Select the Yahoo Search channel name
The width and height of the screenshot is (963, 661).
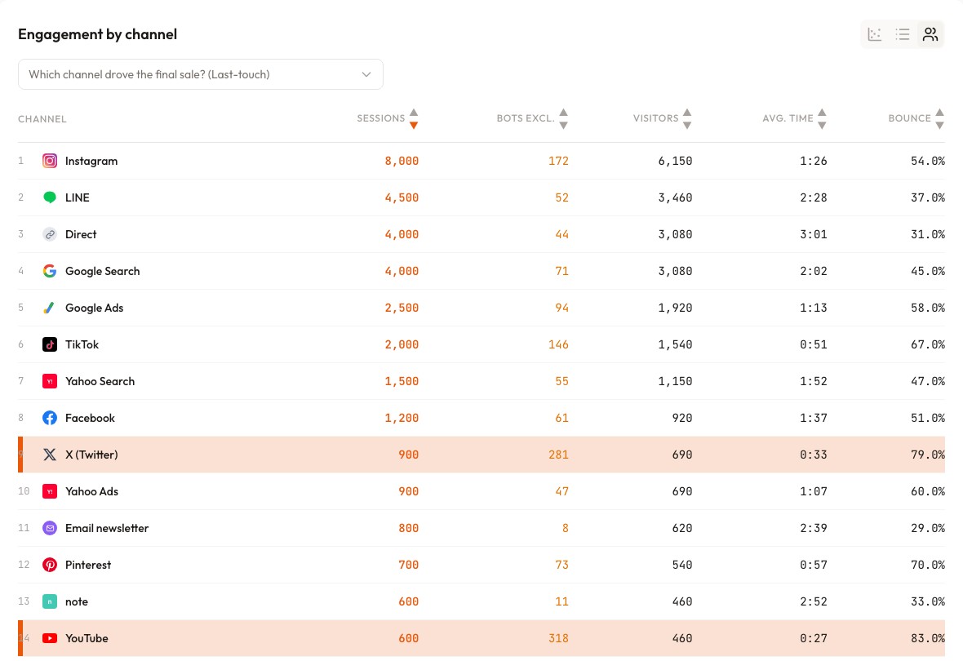(x=100, y=381)
